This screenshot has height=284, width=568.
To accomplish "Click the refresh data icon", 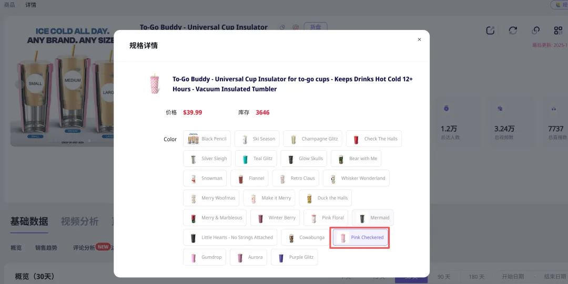I will [x=513, y=30].
